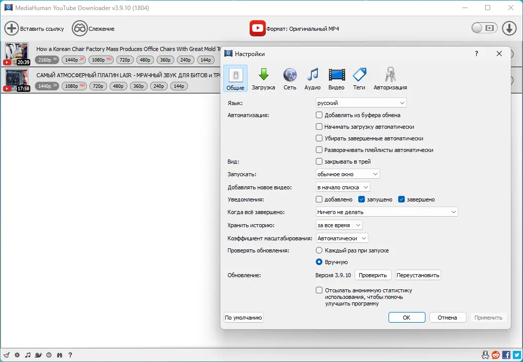Switch to the Теги tab
The height and width of the screenshot is (362, 523).
point(359,78)
